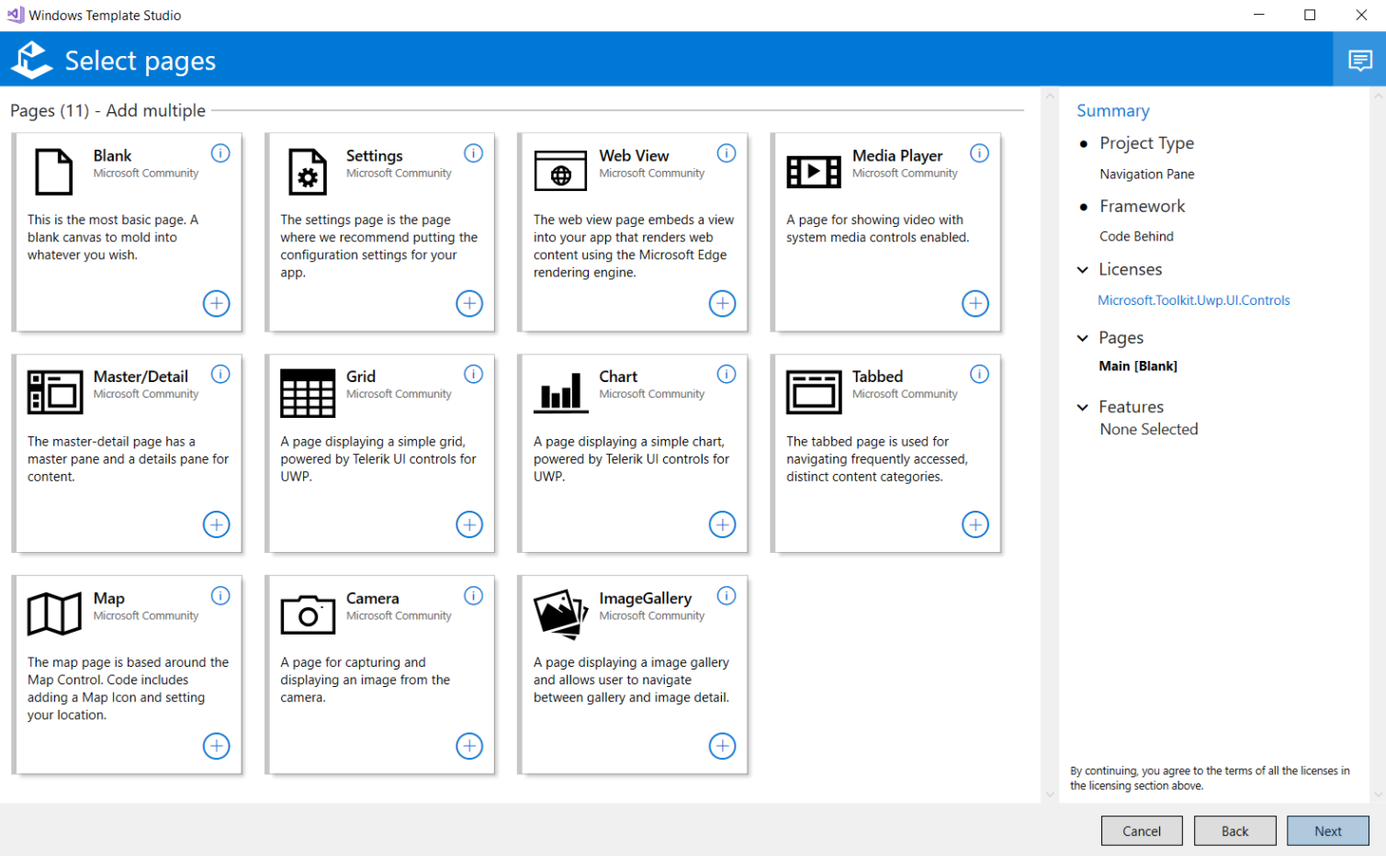Add Media Player page via plus icon

point(975,303)
